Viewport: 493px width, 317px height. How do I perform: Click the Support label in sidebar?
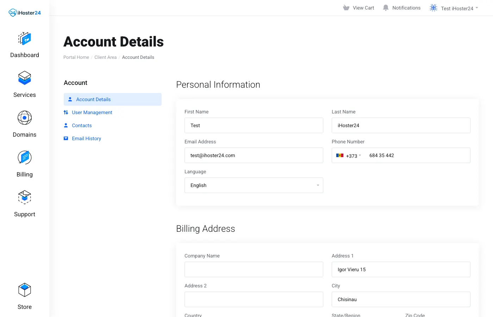point(25,214)
